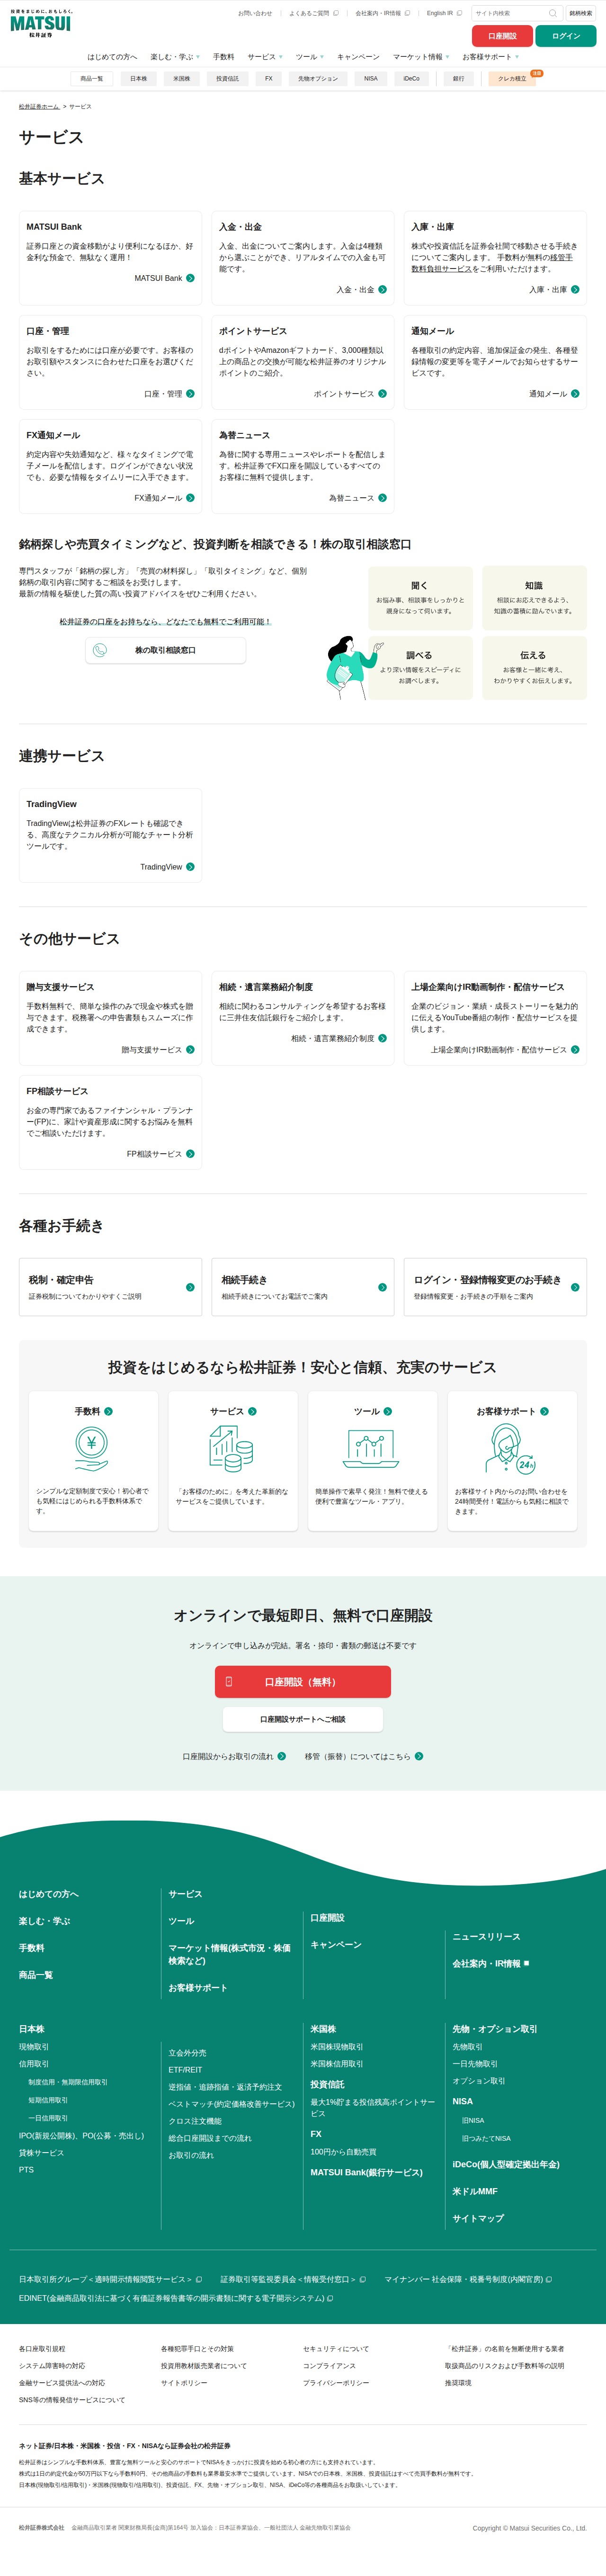Click the arrow icon on the 通知メール card
This screenshot has height=2576, width=606.
click(x=575, y=394)
